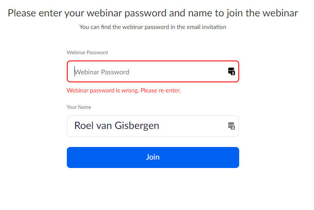The width and height of the screenshot is (314, 210).
Task: Click 'join the webinar' in the heading
Action: pyautogui.click(x=263, y=13)
